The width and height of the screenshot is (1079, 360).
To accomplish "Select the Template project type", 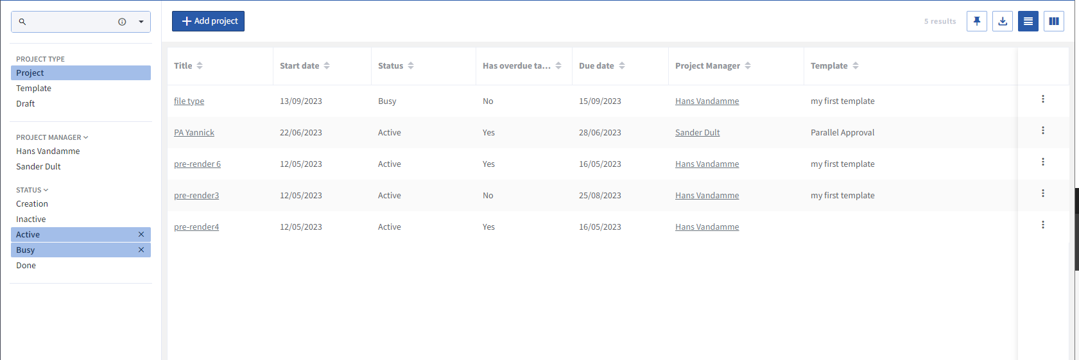I will (x=34, y=89).
